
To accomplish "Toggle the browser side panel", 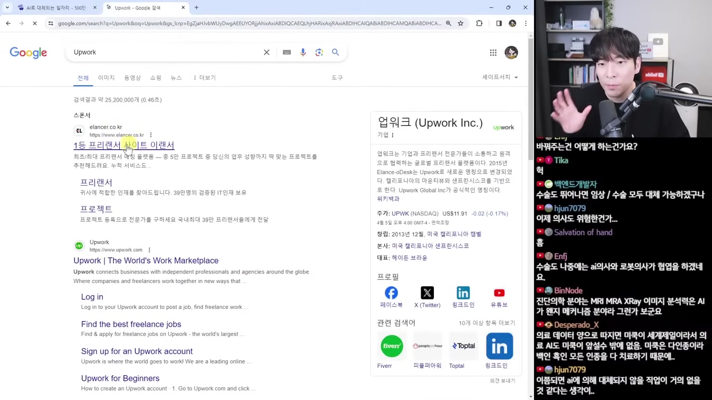I will (499, 23).
